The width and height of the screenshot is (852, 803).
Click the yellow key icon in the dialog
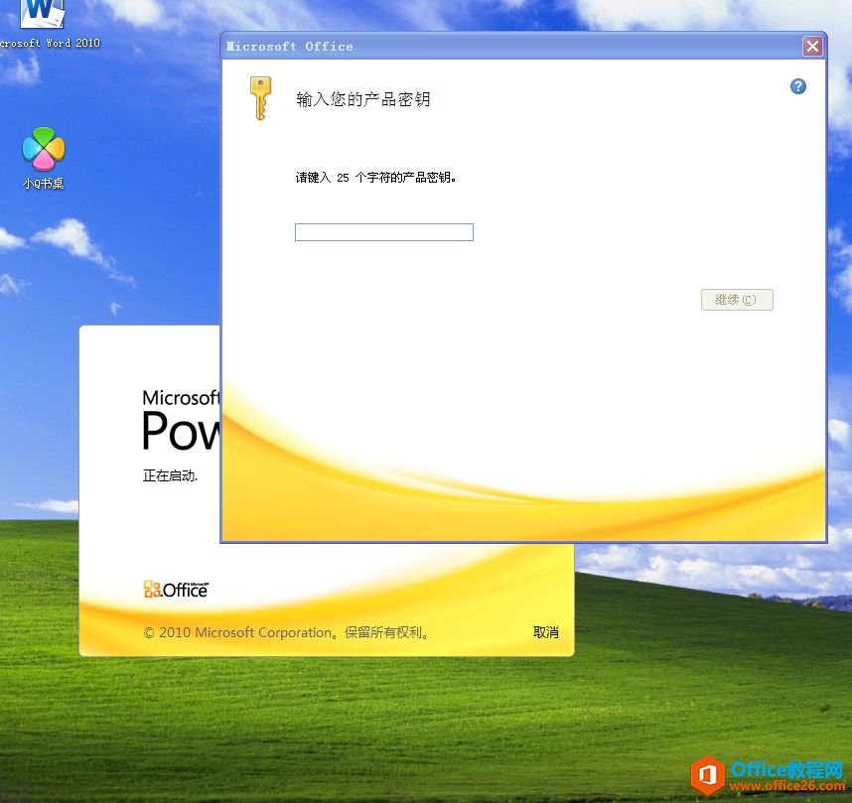click(260, 98)
